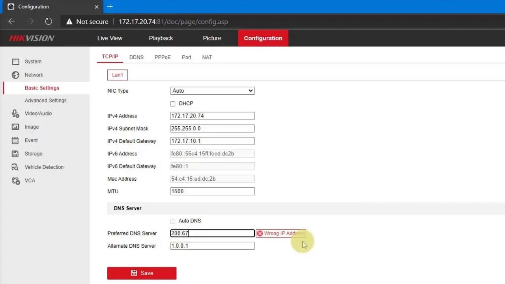Viewport: 505px width, 284px height.
Task: Toggle the Auto DNS checkbox
Action: [x=173, y=221]
